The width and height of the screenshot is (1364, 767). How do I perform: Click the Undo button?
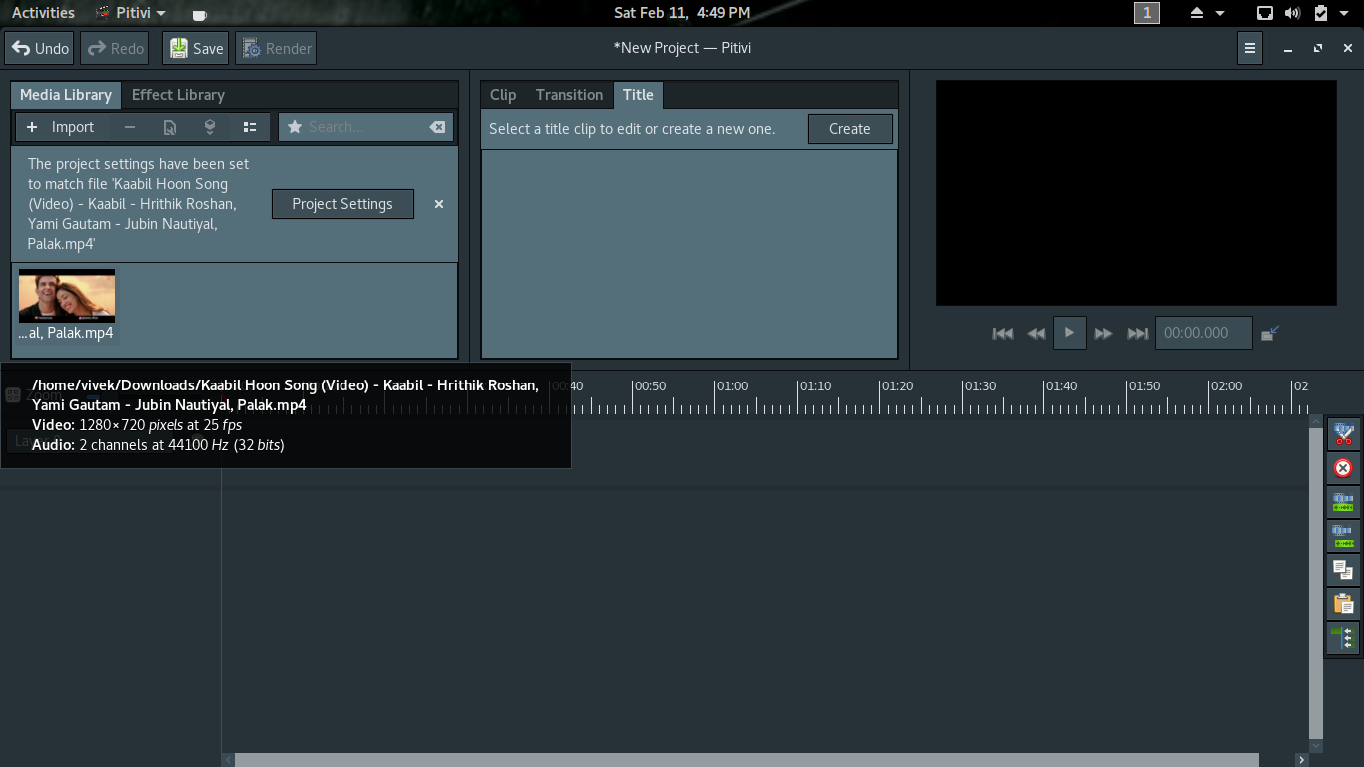[x=40, y=48]
